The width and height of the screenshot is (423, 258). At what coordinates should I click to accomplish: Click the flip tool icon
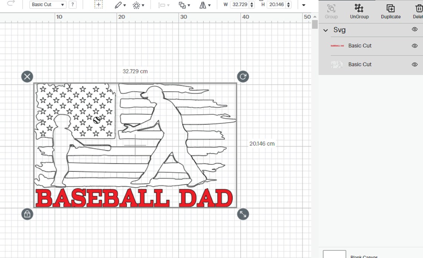pyautogui.click(x=202, y=5)
